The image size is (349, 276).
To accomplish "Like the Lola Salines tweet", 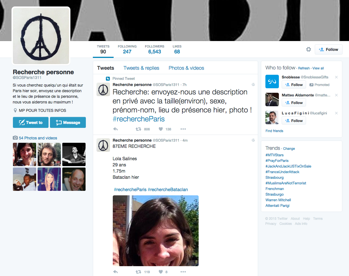I will tap(161, 272).
